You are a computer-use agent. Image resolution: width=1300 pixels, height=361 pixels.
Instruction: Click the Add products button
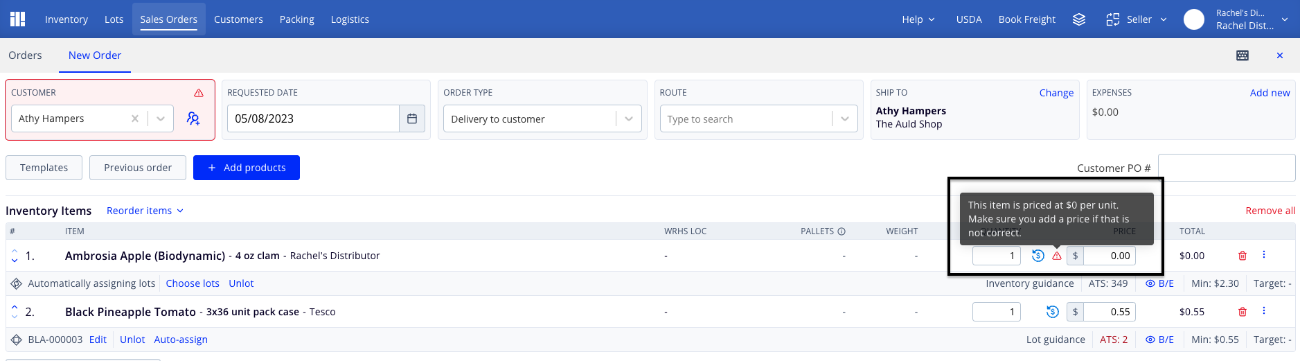click(x=247, y=168)
